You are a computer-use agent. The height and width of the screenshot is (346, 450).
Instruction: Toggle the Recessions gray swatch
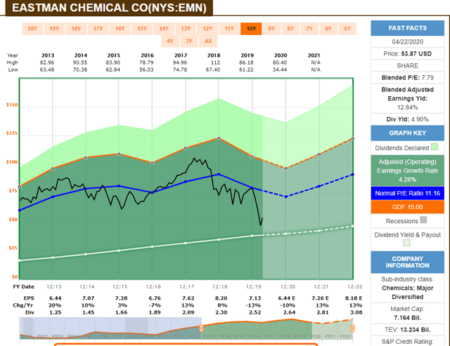click(x=423, y=219)
